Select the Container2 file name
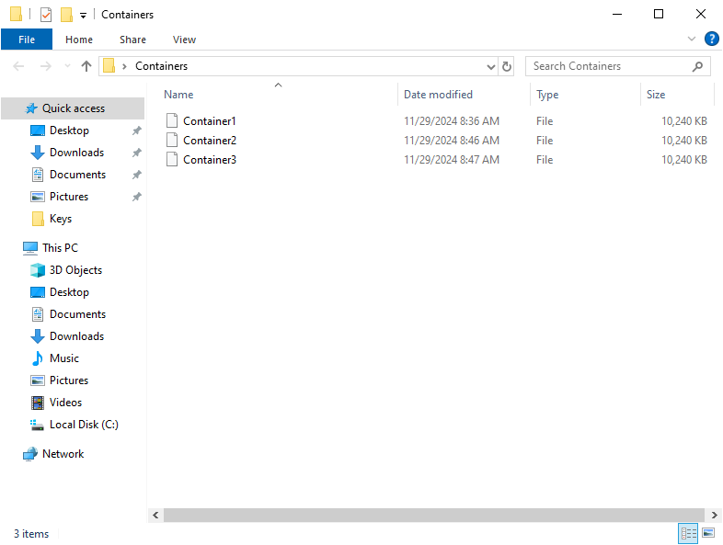Viewport: 723px width, 545px height. point(210,141)
